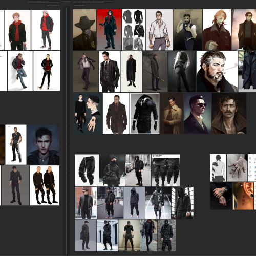Select the sunglasses man by brick wall
256x256 pixels.
tap(86, 203)
